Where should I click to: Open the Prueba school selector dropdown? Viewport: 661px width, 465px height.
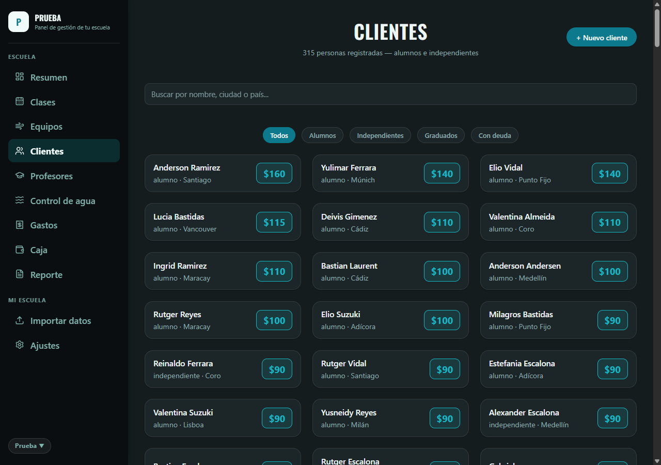point(29,446)
